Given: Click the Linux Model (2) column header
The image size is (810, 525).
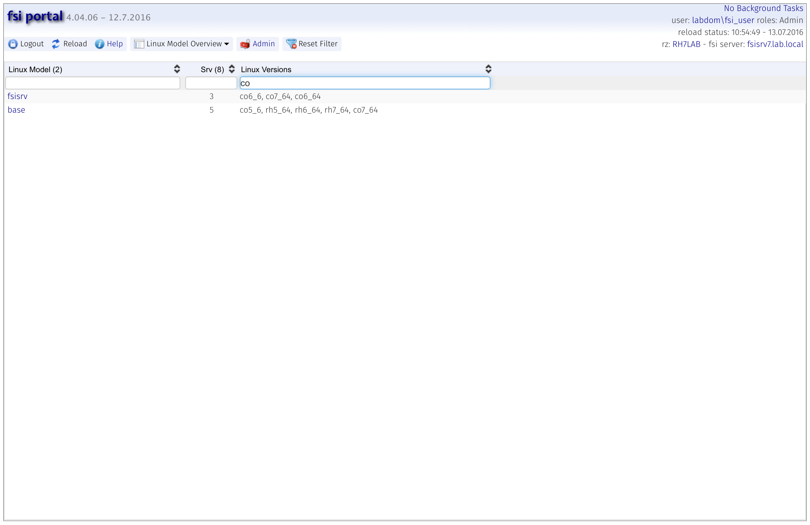Looking at the screenshot, I should [35, 69].
